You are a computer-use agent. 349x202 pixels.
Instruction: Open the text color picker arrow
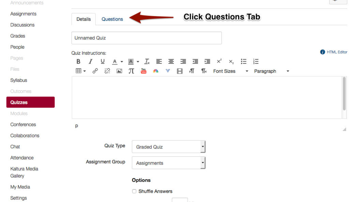coord(122,61)
